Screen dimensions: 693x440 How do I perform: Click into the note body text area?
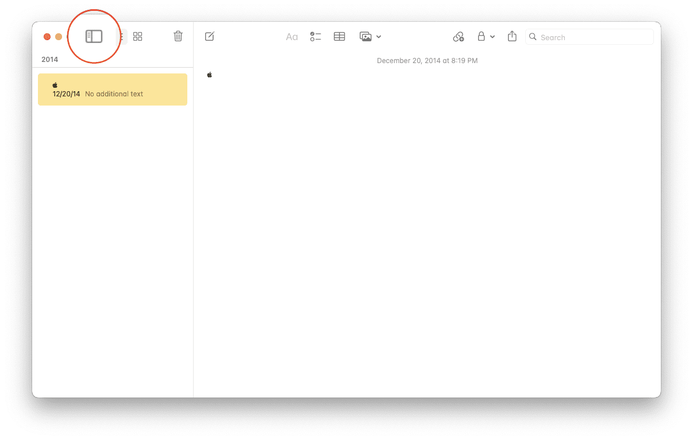click(x=427, y=229)
